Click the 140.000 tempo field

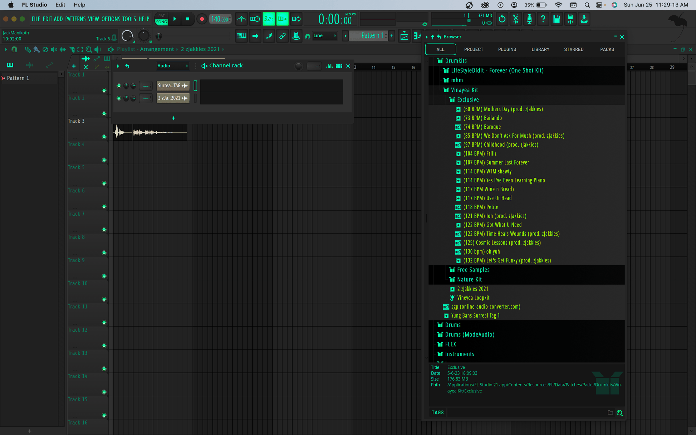click(x=220, y=19)
